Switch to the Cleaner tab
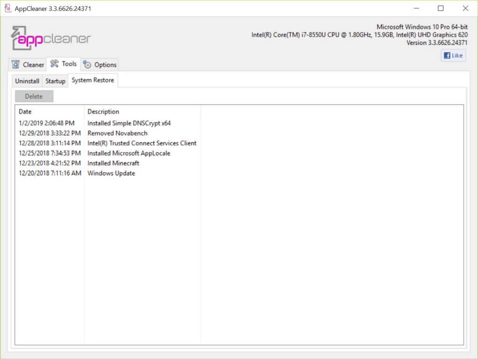The width and height of the screenshot is (478, 359). pyautogui.click(x=28, y=64)
